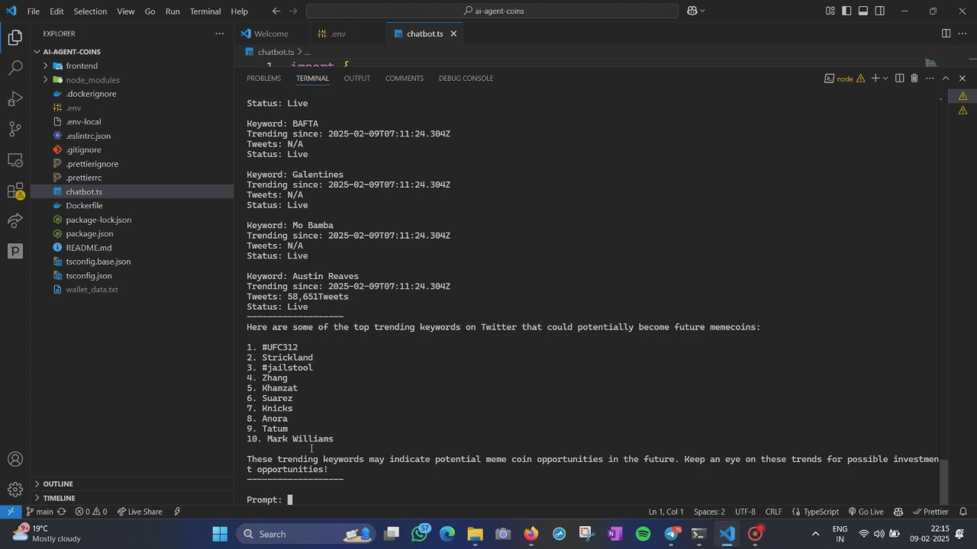Viewport: 977px width, 549px height.
Task: Click the terminal Prompt input line
Action: (592, 500)
